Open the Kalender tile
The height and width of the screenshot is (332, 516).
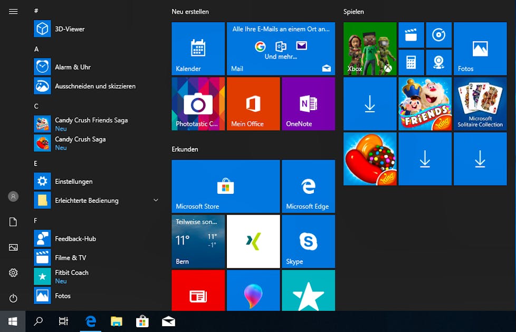198,48
